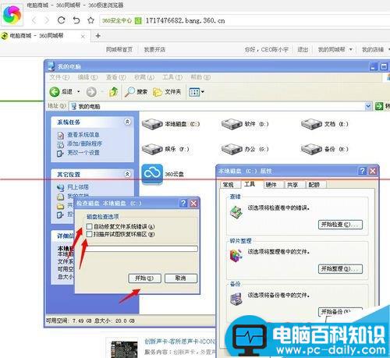Click the undo/restore arrow icon in browser
The width and height of the screenshot is (390, 358).
76,20
